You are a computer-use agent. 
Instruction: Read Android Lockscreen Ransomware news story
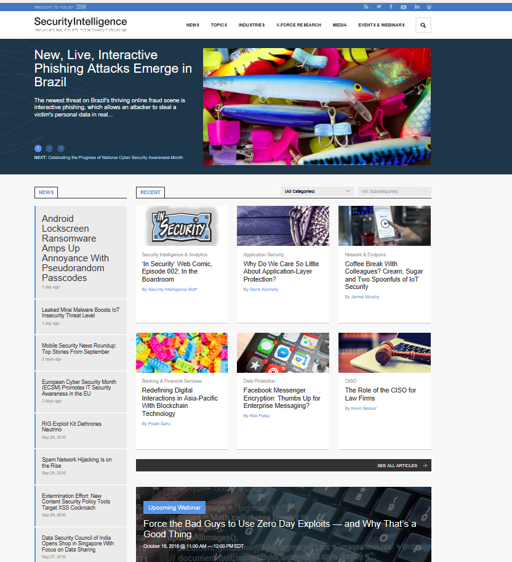coord(75,248)
